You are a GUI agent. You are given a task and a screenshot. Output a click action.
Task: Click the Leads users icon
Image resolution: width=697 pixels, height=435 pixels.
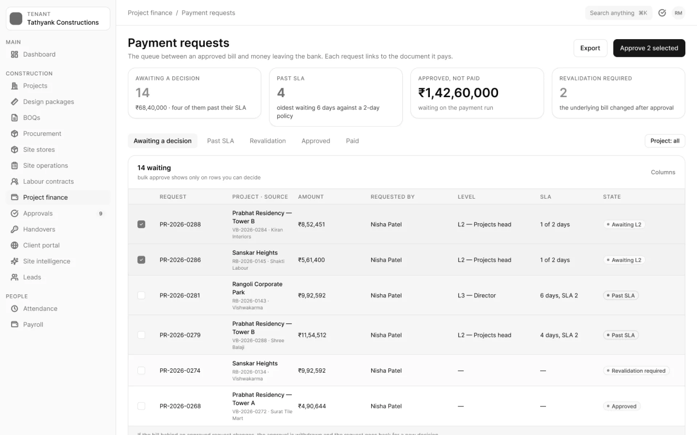pos(15,277)
